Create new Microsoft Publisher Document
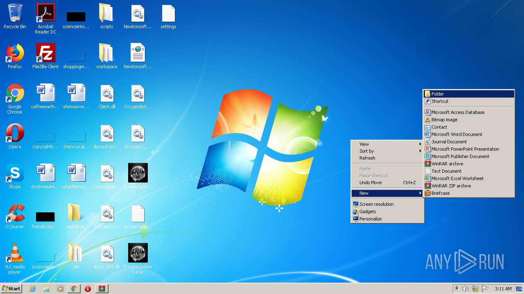Screen dimensions: 524x294 click(x=469, y=156)
